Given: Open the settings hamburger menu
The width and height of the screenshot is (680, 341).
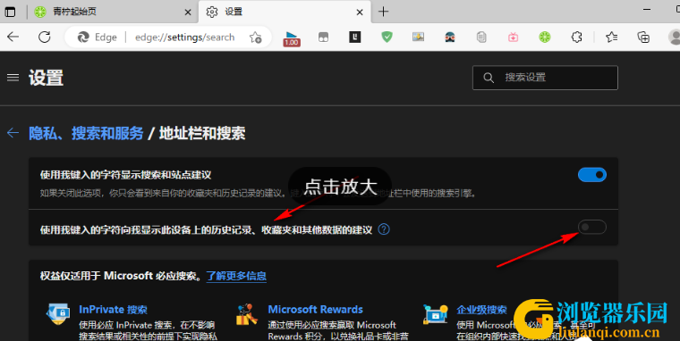Looking at the screenshot, I should [x=13, y=78].
